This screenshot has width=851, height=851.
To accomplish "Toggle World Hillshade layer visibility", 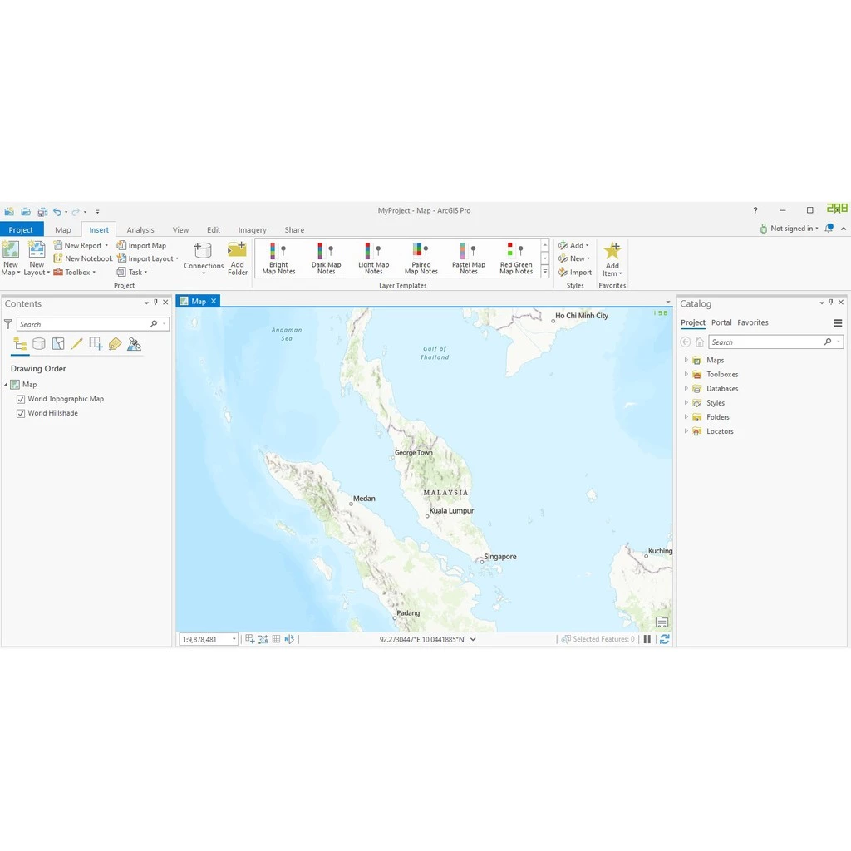I will click(x=21, y=414).
